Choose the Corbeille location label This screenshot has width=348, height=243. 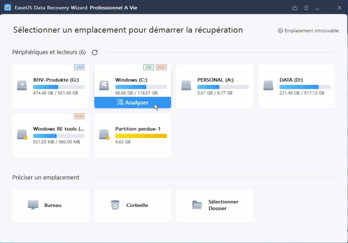[x=137, y=205]
